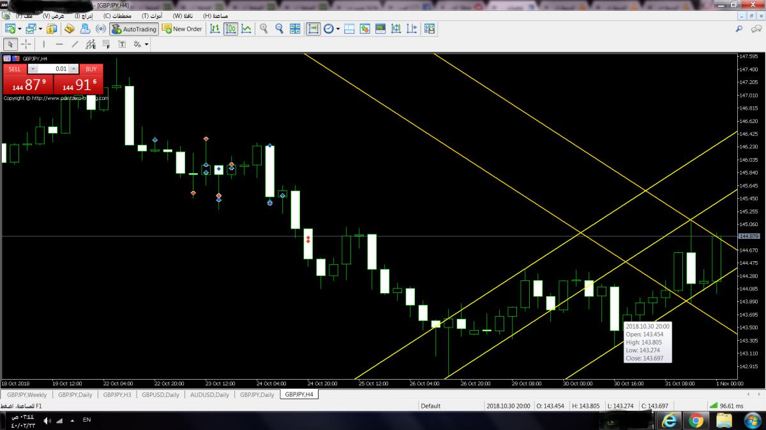
Task: Switch to the GBPUSD,Daily chart tab
Action: 160,395
